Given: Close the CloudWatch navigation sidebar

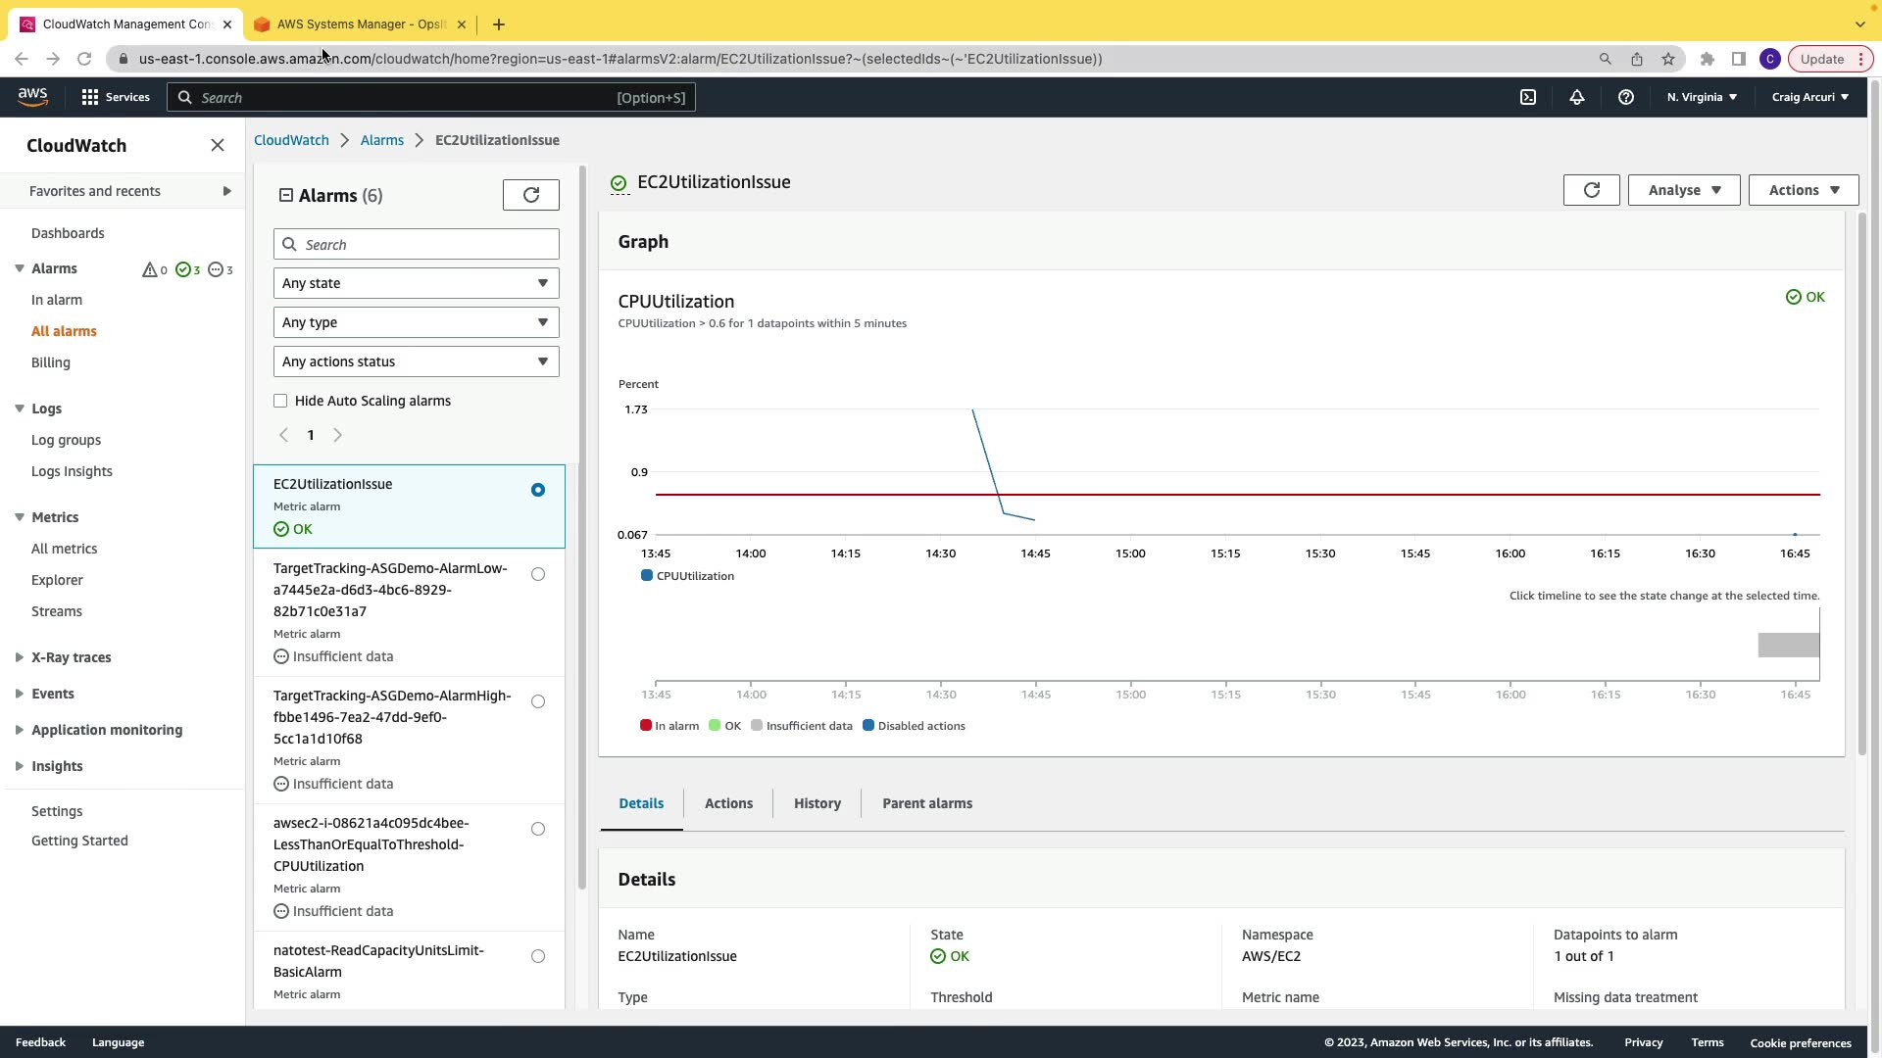Looking at the screenshot, I should [218, 145].
